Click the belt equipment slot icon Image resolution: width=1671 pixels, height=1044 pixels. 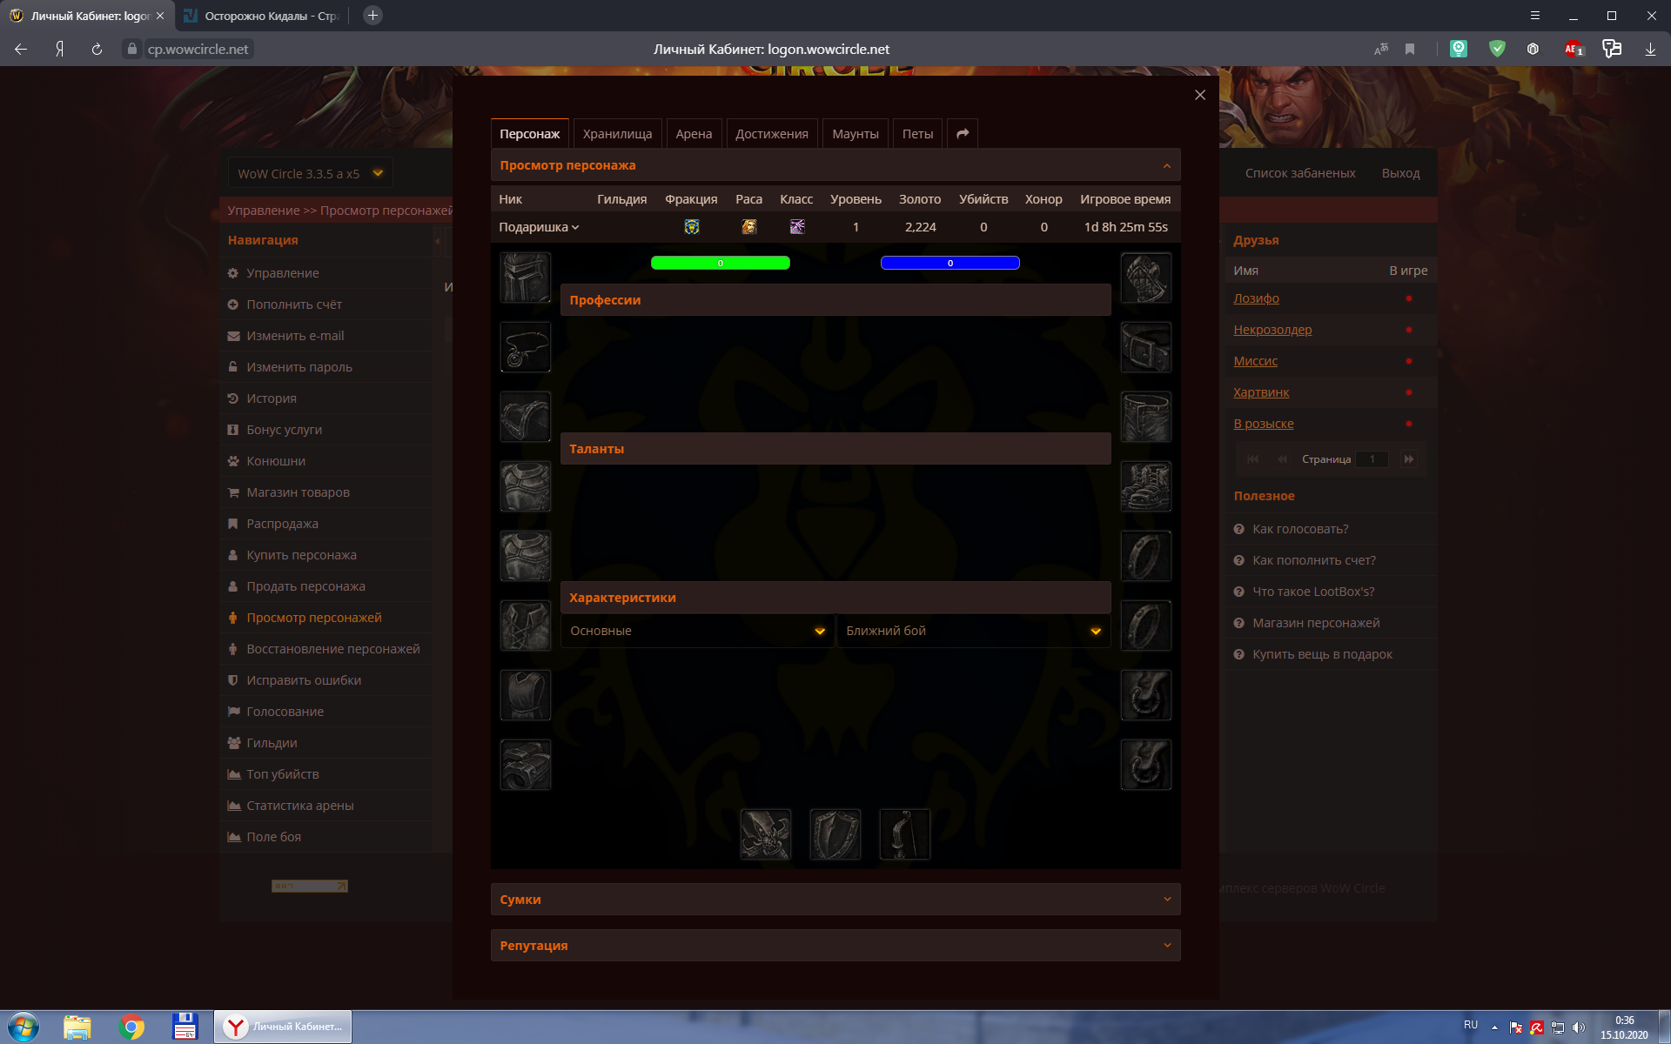click(1145, 347)
